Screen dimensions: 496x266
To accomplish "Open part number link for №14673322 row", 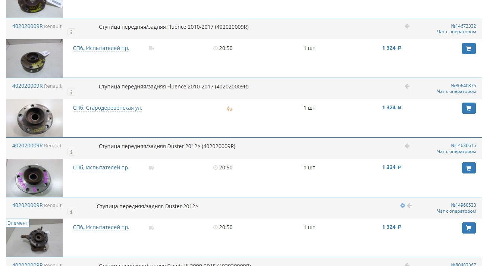I will tap(28, 26).
